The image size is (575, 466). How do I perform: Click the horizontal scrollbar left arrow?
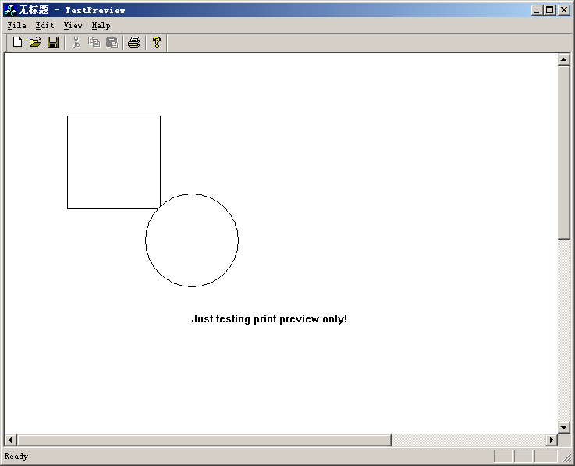(x=10, y=439)
